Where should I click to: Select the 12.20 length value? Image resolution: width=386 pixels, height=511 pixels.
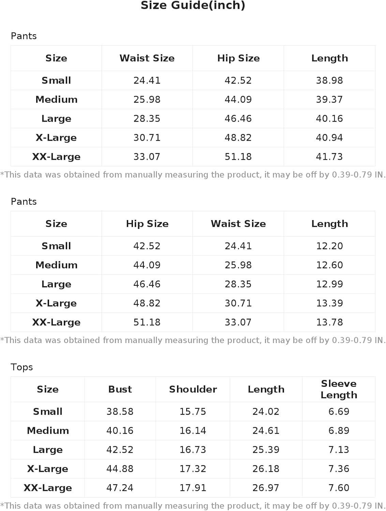(x=329, y=246)
